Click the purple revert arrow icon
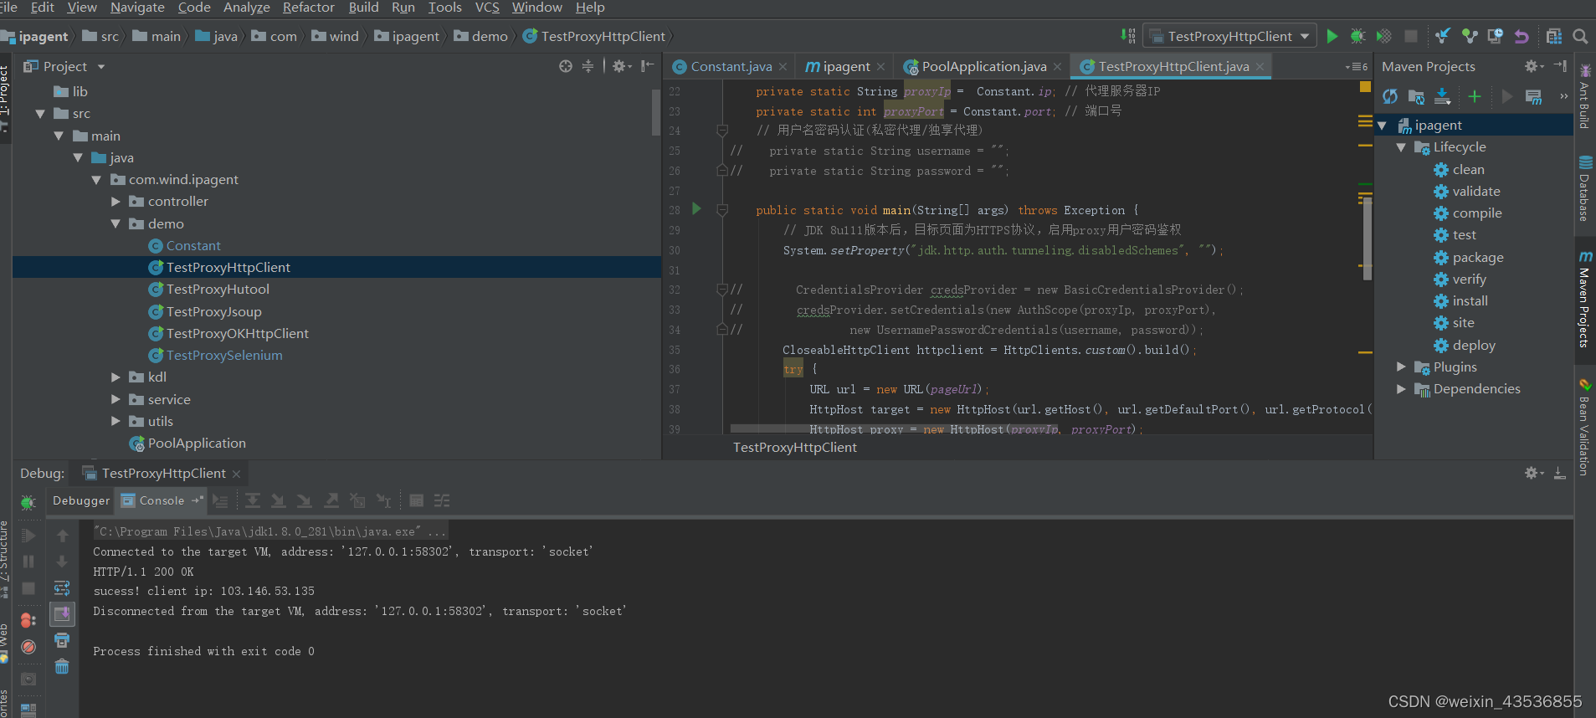The height and width of the screenshot is (718, 1596). point(1522,36)
